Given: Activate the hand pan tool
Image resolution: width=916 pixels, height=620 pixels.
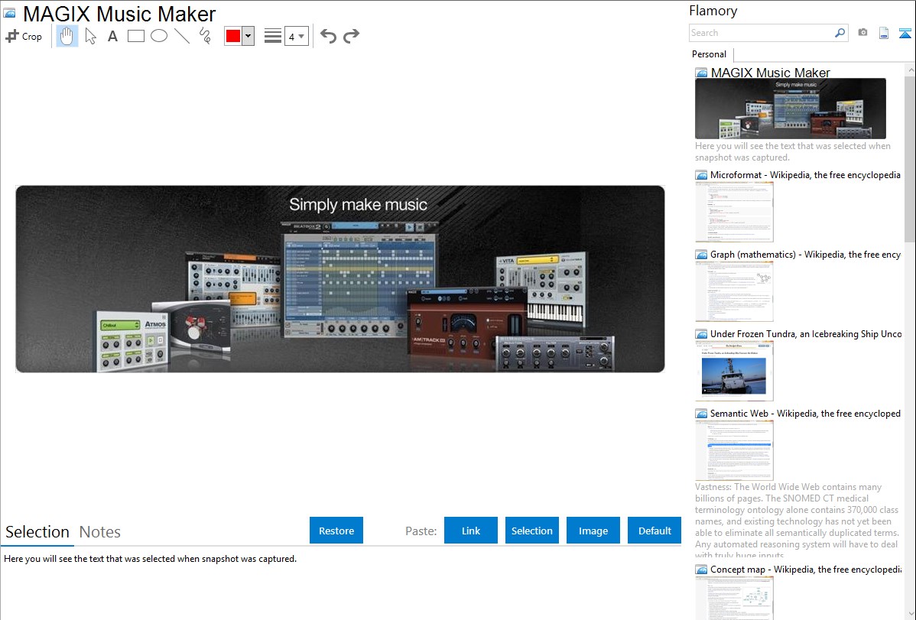Looking at the screenshot, I should [x=67, y=36].
